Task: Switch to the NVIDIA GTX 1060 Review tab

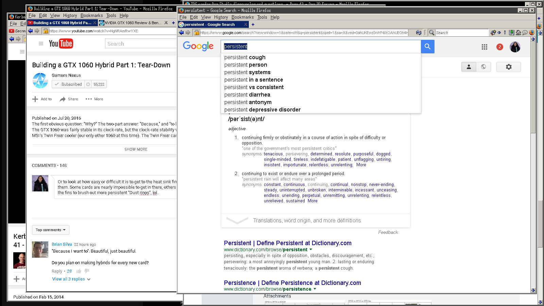Action: click(133, 23)
